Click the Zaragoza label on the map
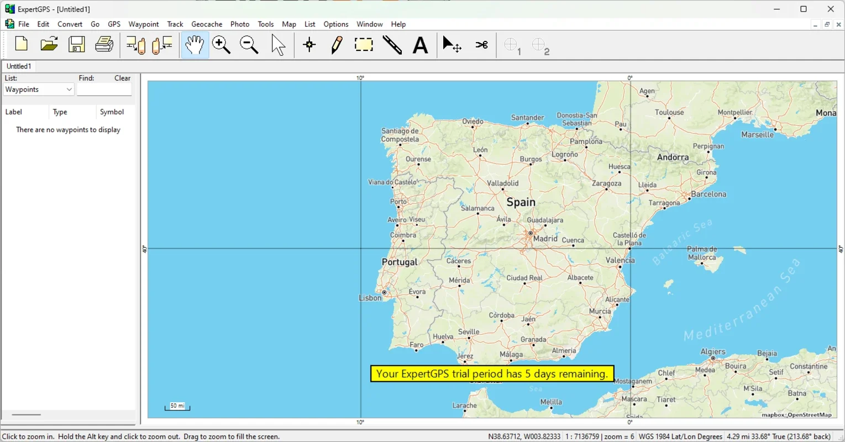This screenshot has width=845, height=442. point(606,183)
